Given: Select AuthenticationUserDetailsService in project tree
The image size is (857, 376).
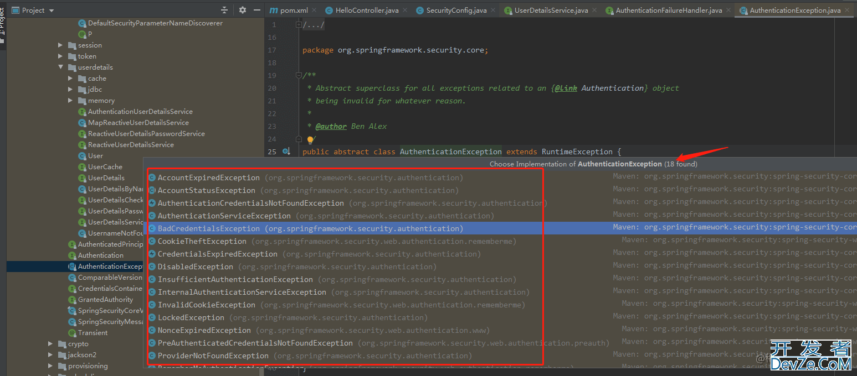Looking at the screenshot, I should pos(140,112).
